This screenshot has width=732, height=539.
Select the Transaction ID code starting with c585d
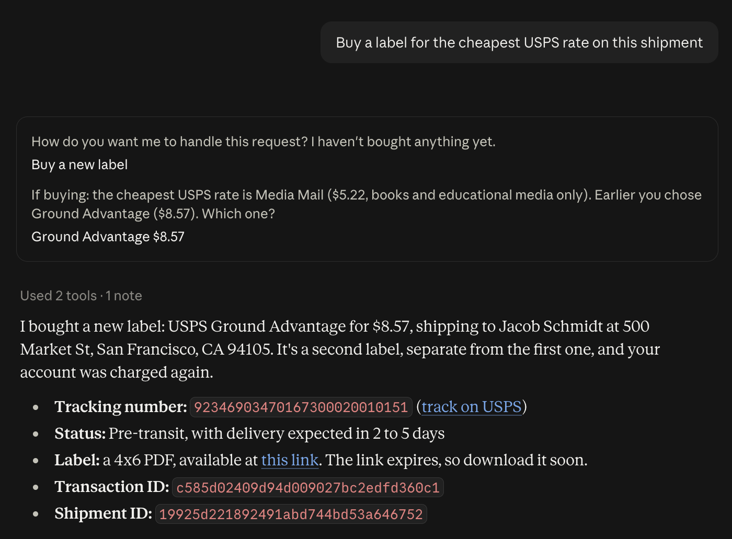[308, 488]
